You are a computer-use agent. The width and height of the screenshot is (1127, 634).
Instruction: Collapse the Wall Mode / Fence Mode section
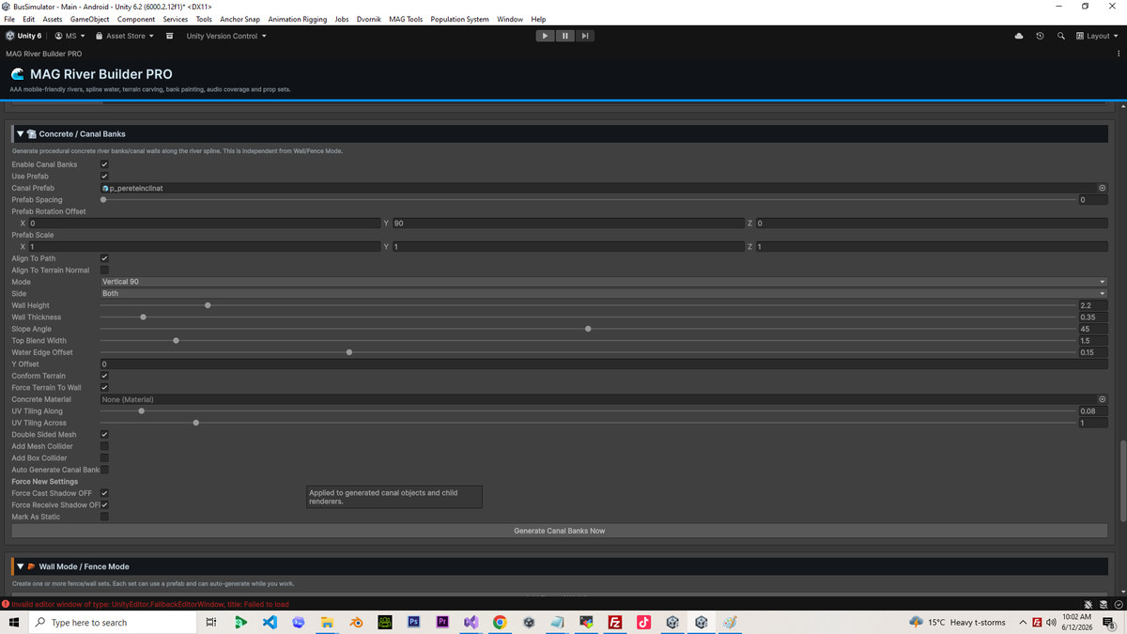pos(20,566)
